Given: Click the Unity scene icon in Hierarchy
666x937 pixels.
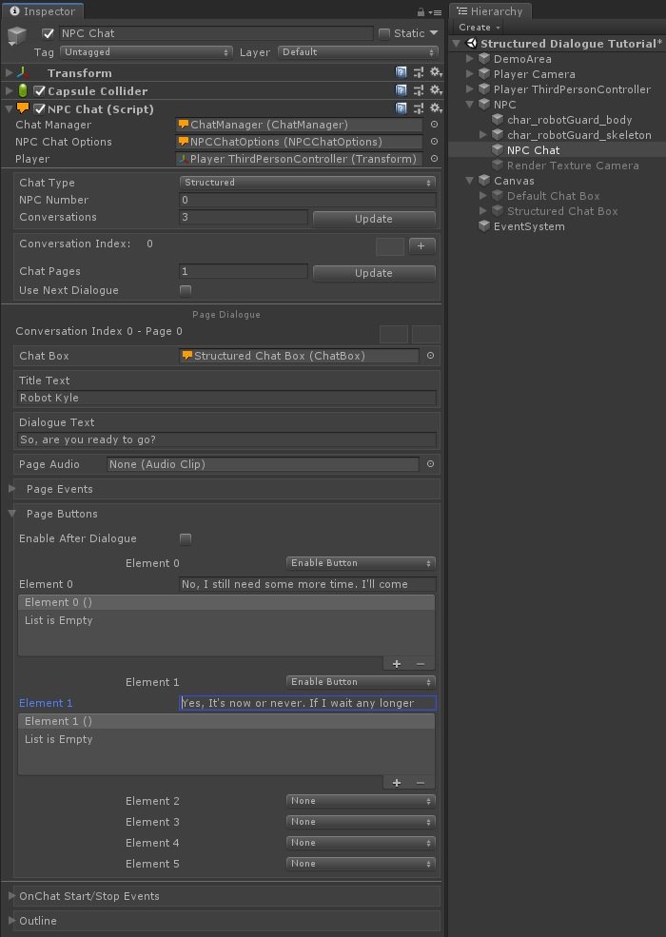Looking at the screenshot, I should [471, 43].
